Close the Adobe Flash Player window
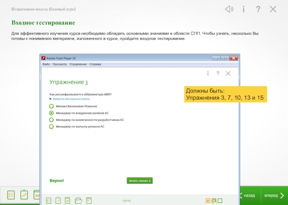The image size is (288, 205). [x=233, y=58]
